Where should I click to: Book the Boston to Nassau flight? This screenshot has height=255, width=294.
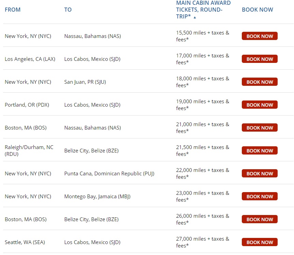[260, 128]
